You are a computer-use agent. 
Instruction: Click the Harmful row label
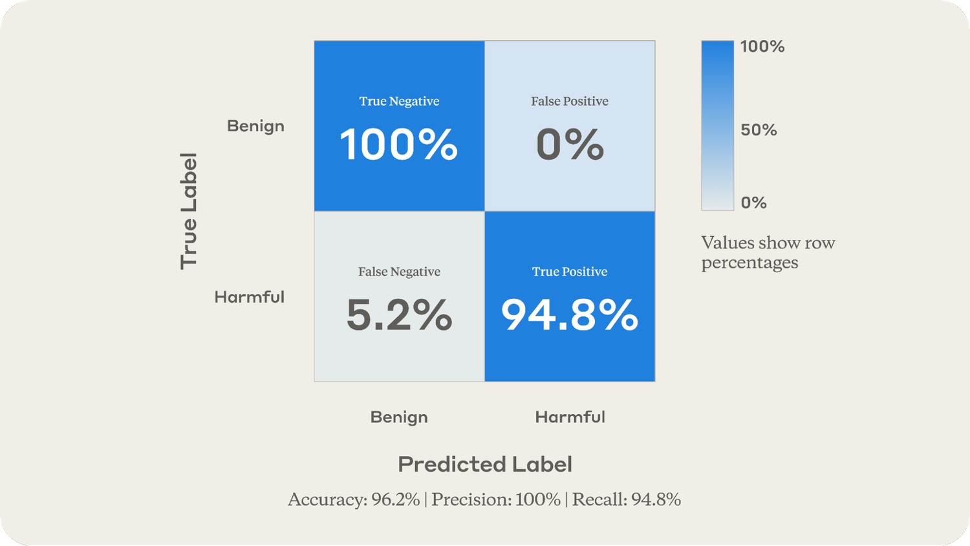250,297
